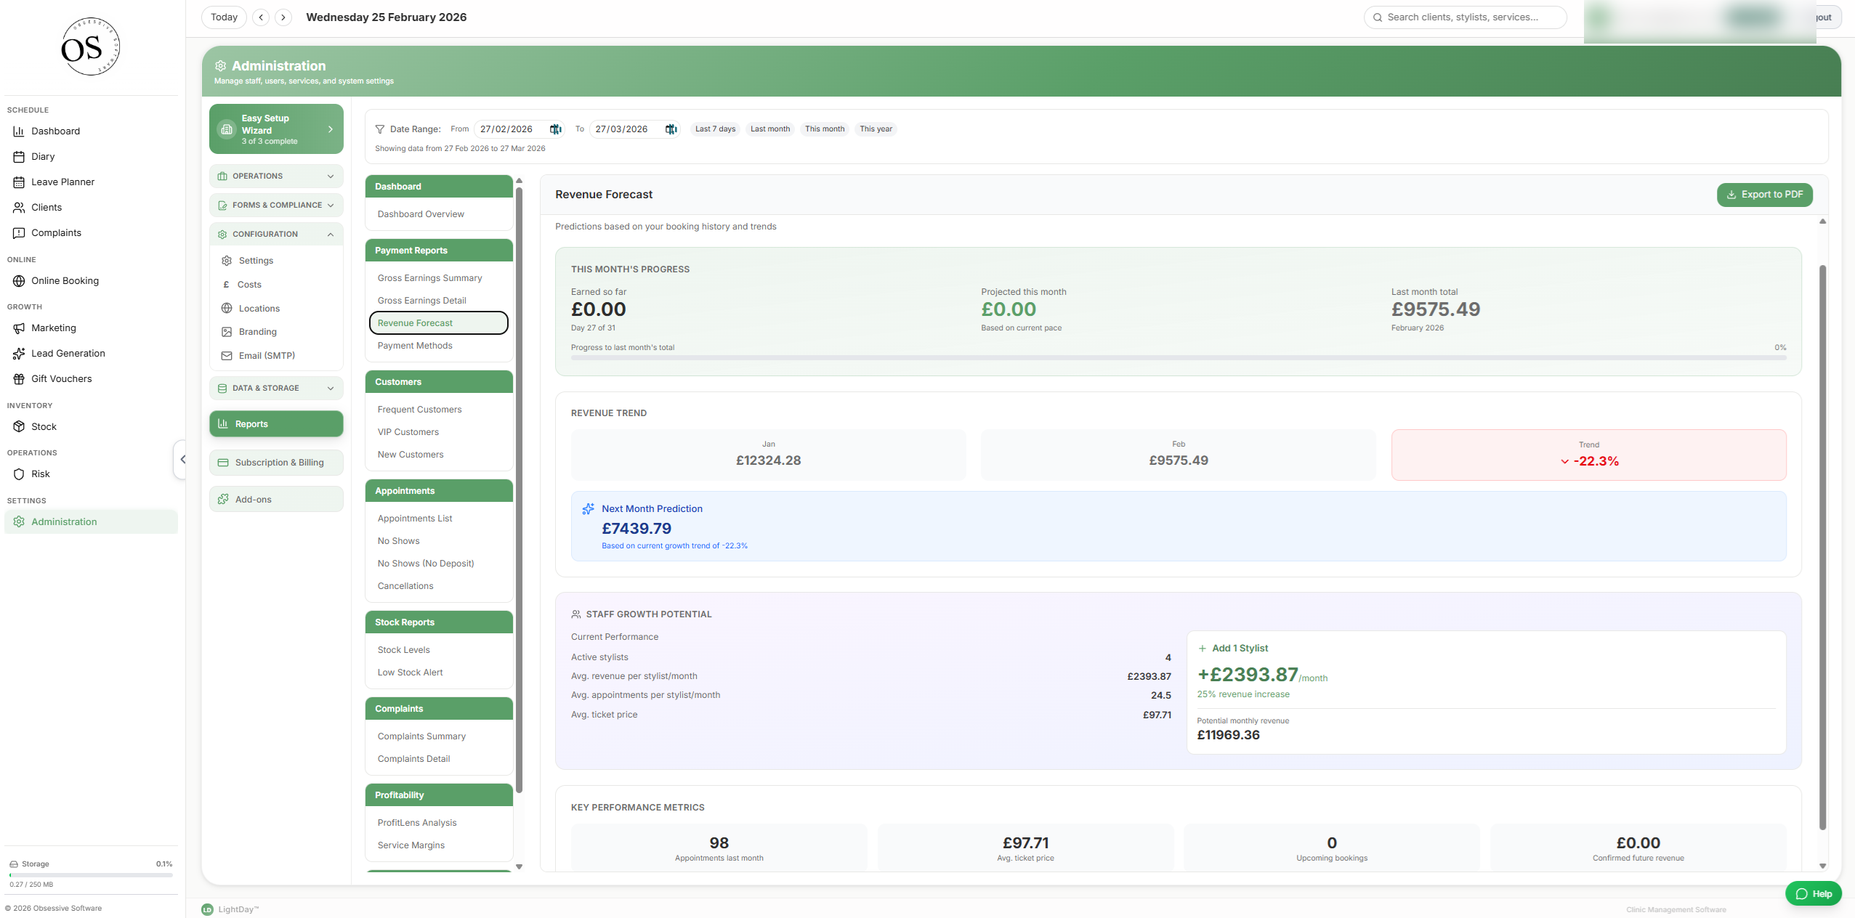
Task: Select Last 7 days range
Action: click(715, 129)
